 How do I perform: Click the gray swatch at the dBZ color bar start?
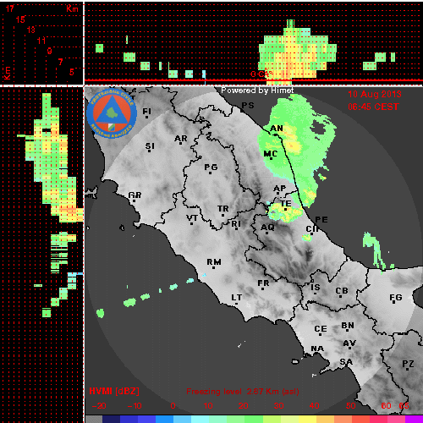[94, 419]
